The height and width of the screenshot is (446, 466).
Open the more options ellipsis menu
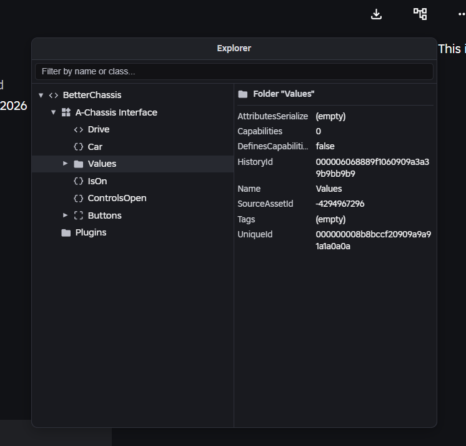point(461,14)
